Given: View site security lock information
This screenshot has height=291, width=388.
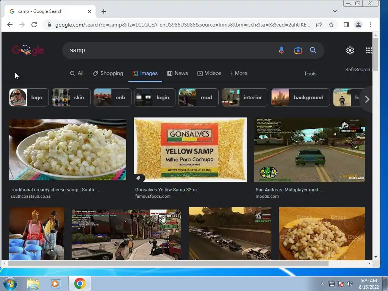Looking at the screenshot, I should (x=49, y=25).
